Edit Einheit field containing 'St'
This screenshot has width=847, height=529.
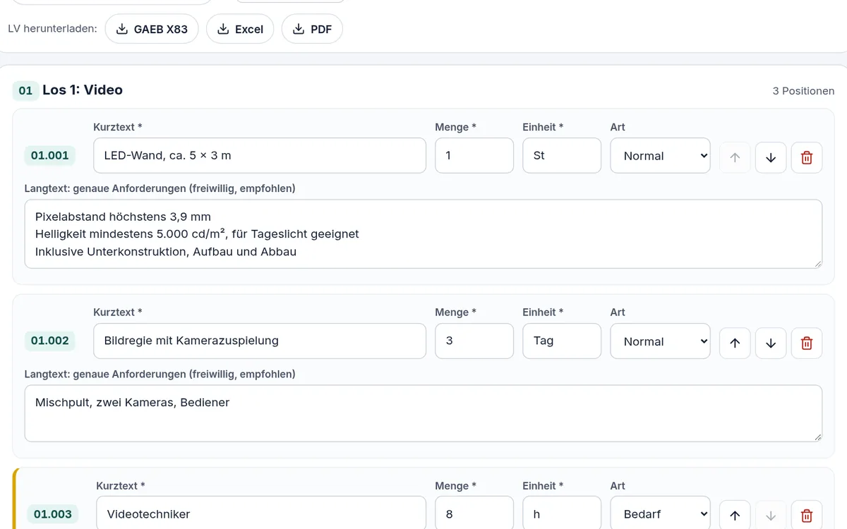(x=562, y=155)
